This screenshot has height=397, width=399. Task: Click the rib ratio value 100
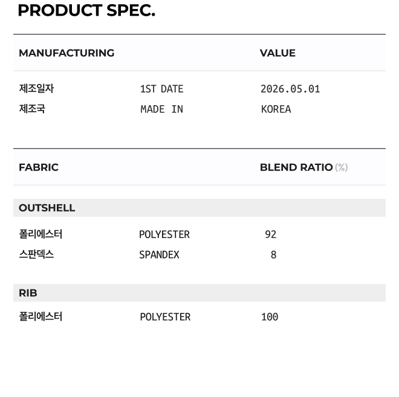(x=270, y=317)
